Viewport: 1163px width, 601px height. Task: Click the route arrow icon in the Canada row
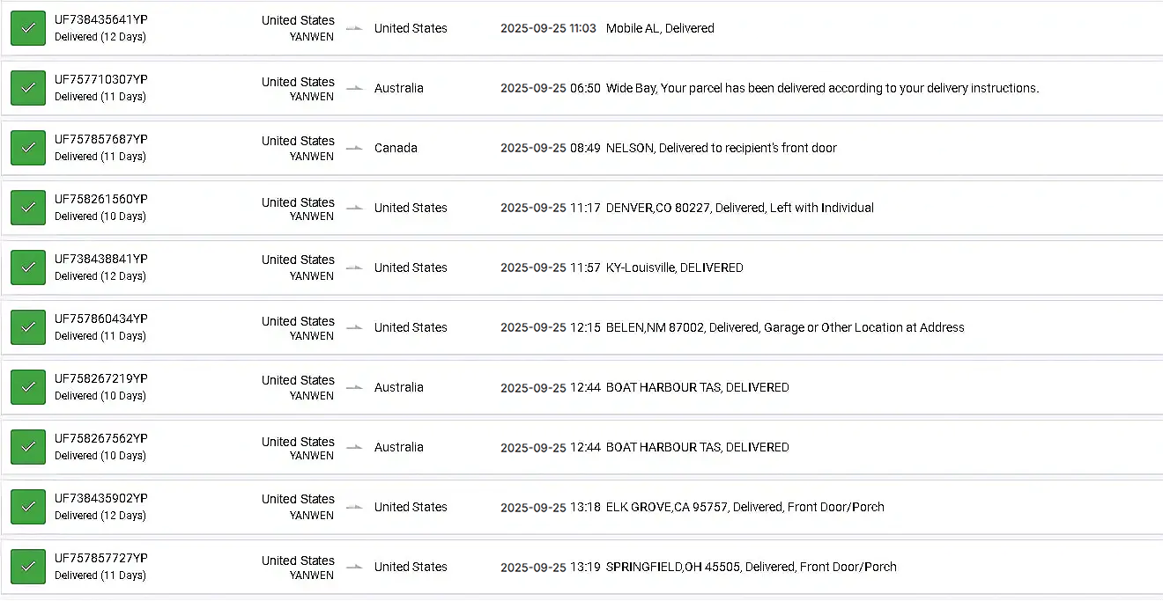(354, 148)
